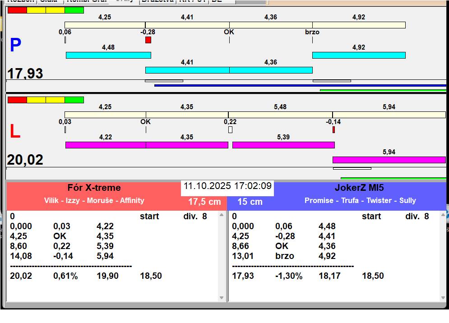Click the blue P lane letter
The width and height of the screenshot is (449, 323).
(15, 45)
